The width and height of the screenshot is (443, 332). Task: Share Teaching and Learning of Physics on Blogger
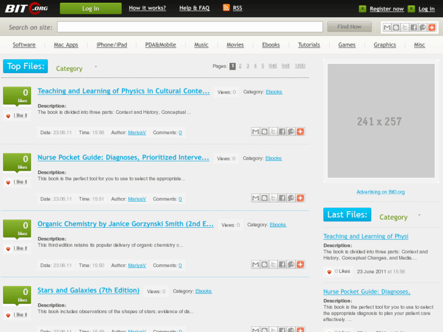pyautogui.click(x=264, y=132)
